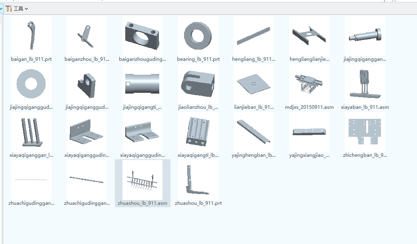Click the file name xiayaban_lb_911.asm
Screen dimensions: 417x244
coord(365,107)
